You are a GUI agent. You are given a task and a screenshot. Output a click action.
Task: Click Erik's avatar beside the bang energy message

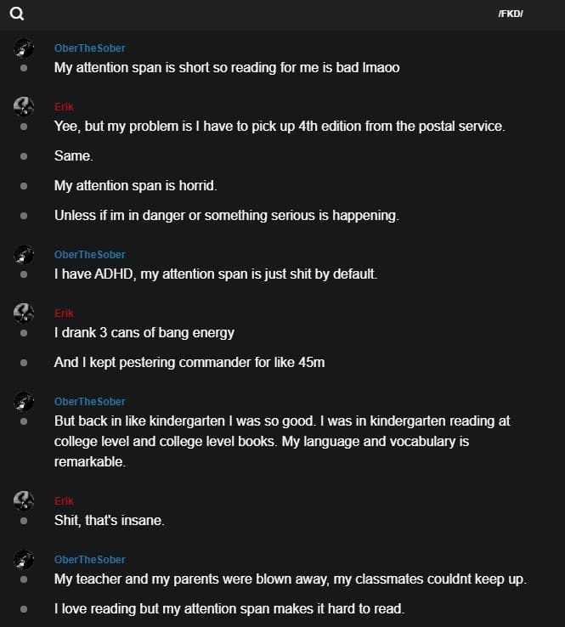tap(24, 313)
